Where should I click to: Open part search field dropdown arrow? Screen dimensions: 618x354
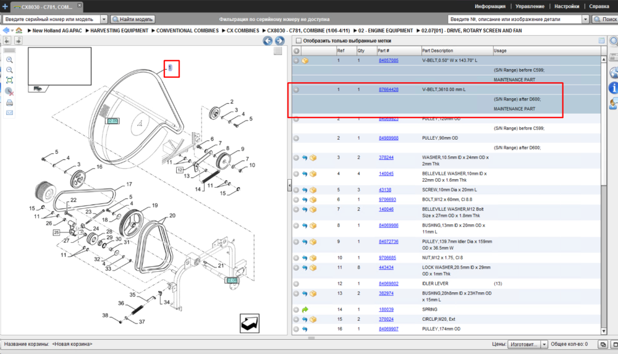pyautogui.click(x=585, y=19)
